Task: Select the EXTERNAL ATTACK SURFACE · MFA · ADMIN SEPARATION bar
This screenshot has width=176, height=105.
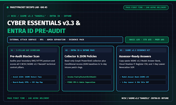Action: click(65, 40)
